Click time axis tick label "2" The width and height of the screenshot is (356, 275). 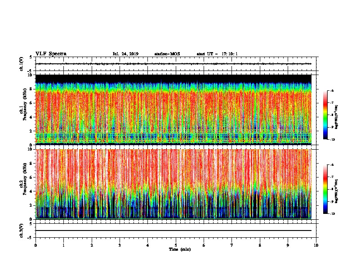pos(92,245)
